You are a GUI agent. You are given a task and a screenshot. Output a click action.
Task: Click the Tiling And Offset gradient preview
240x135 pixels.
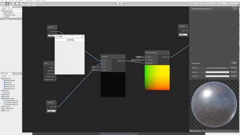pyautogui.click(x=157, y=78)
